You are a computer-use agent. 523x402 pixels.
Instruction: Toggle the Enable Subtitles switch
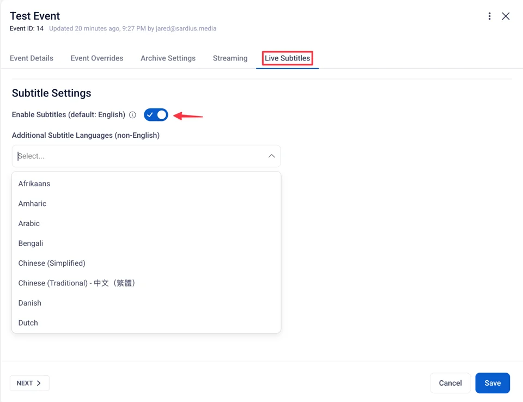(156, 115)
